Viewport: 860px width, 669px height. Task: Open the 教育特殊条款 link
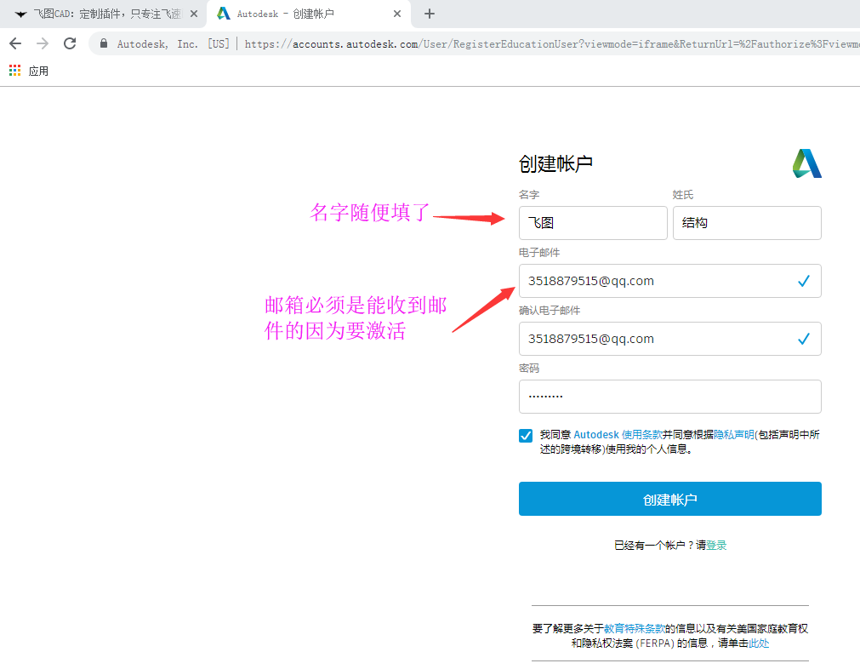(x=635, y=628)
